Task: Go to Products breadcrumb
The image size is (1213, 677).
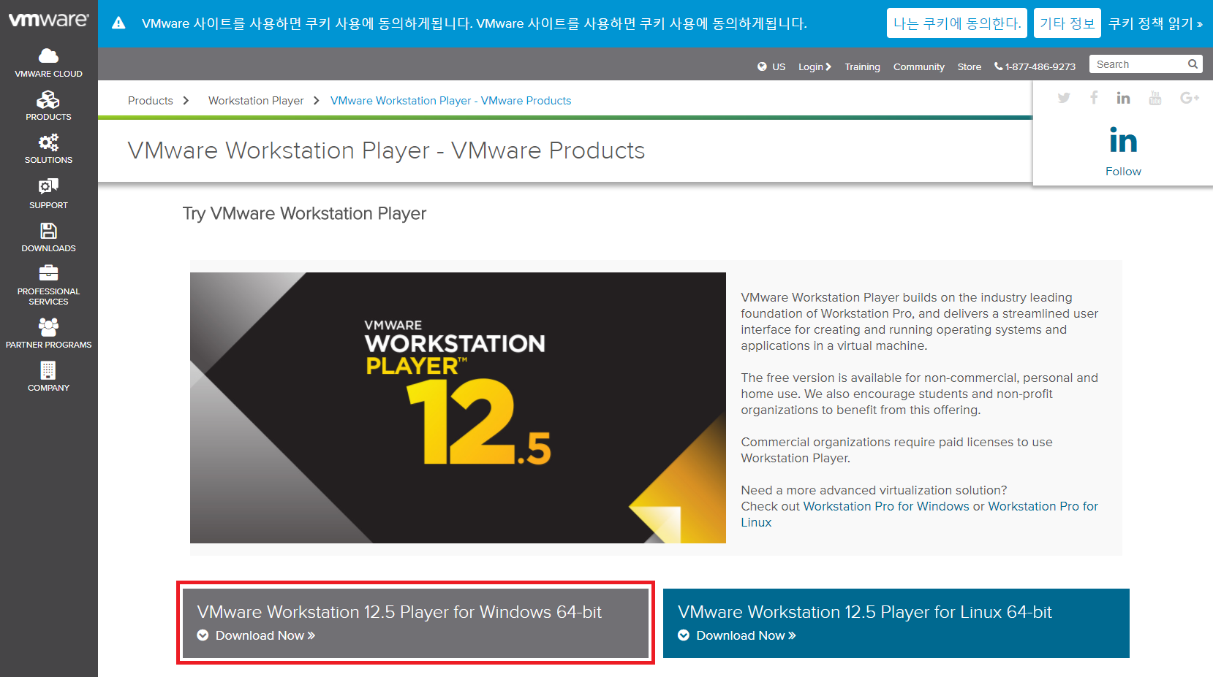Action: point(151,101)
